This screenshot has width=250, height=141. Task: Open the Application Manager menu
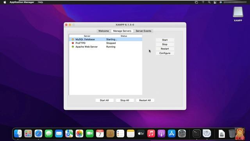22,2
